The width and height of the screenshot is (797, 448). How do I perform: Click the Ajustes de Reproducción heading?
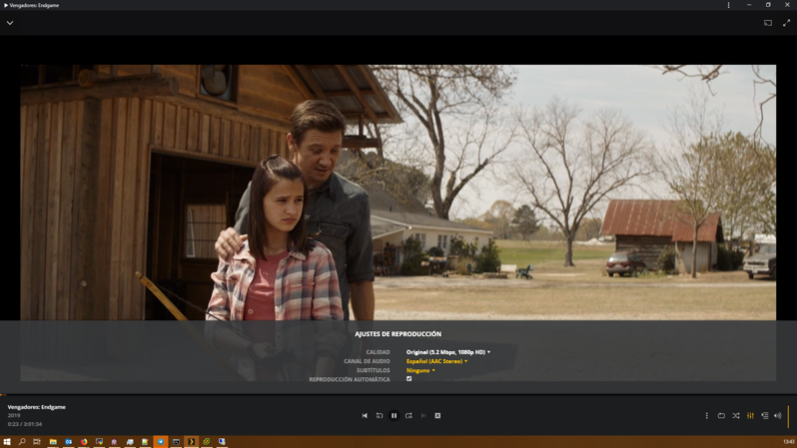point(398,333)
